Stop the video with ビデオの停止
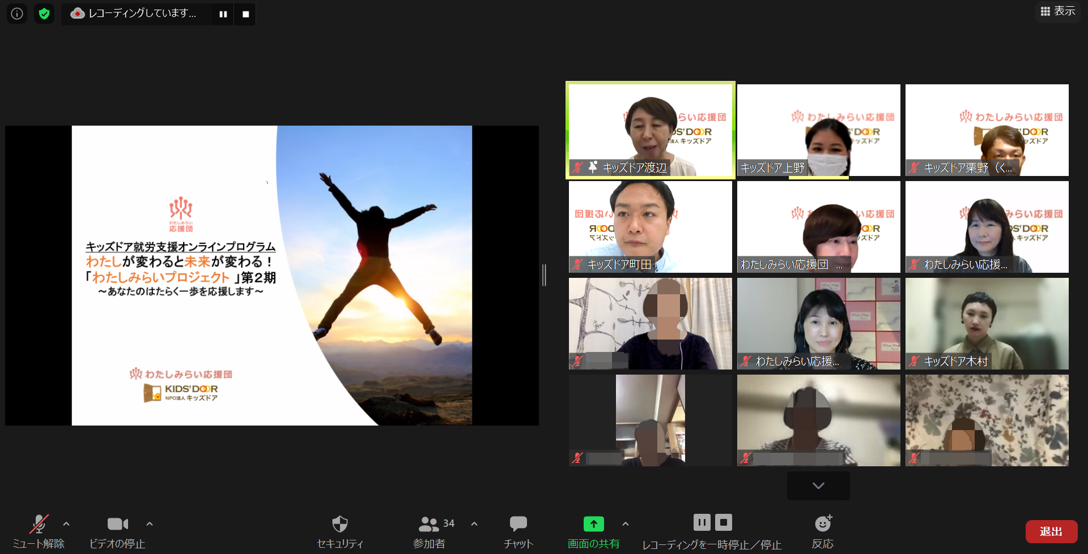 [x=117, y=532]
